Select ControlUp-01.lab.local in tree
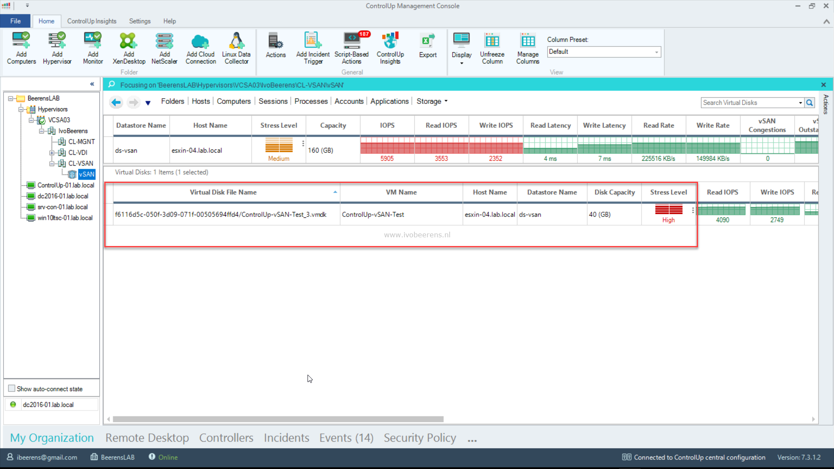The width and height of the screenshot is (834, 469). tap(66, 185)
